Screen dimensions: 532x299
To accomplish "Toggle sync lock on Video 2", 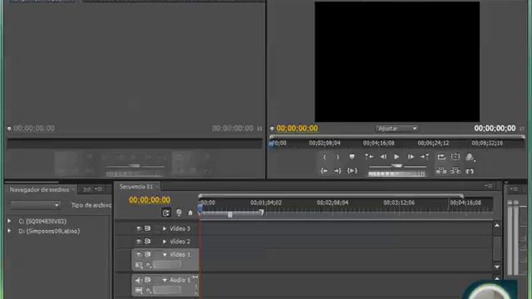I will [148, 242].
